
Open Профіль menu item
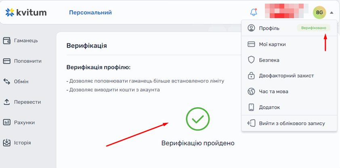(x=269, y=28)
